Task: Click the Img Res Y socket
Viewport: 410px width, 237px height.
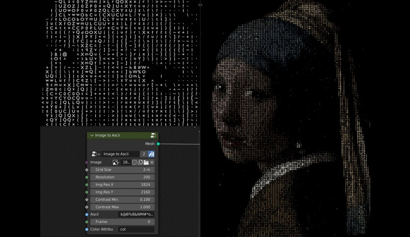Action: (x=87, y=192)
